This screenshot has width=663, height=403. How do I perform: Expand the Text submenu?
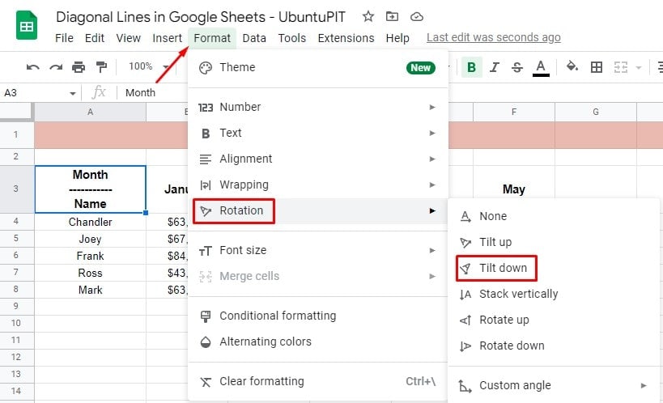point(317,133)
